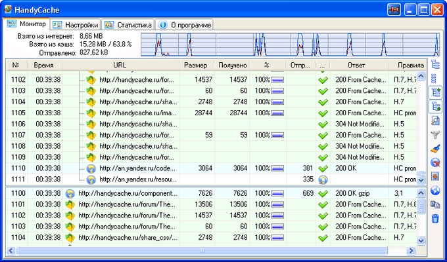Click size value 28744 in row 1105

(203, 113)
